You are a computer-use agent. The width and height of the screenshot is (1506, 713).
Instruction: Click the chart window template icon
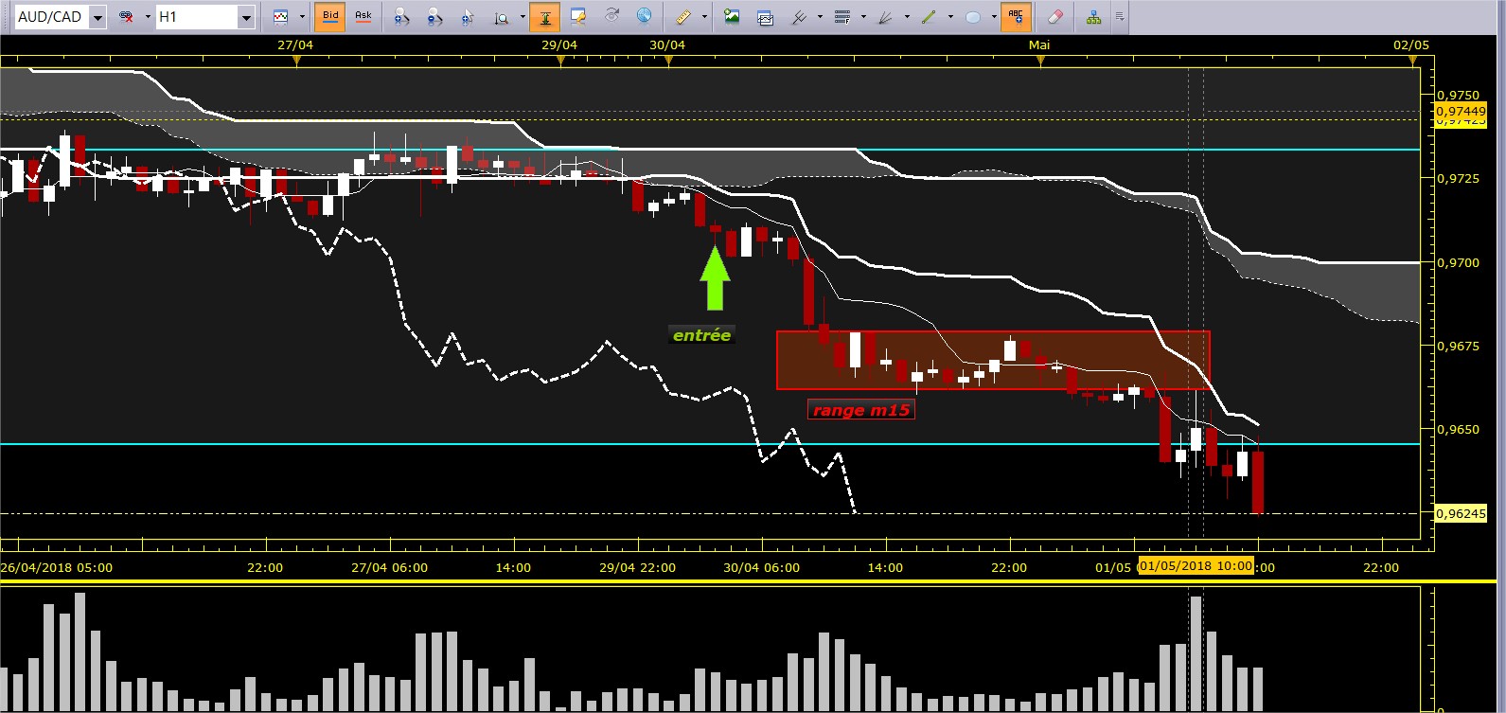pyautogui.click(x=765, y=17)
